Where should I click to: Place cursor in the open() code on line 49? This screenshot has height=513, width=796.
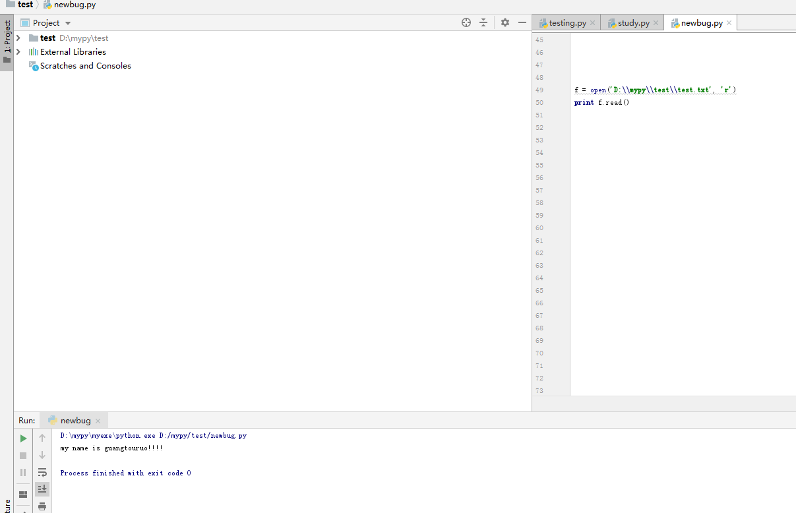655,90
